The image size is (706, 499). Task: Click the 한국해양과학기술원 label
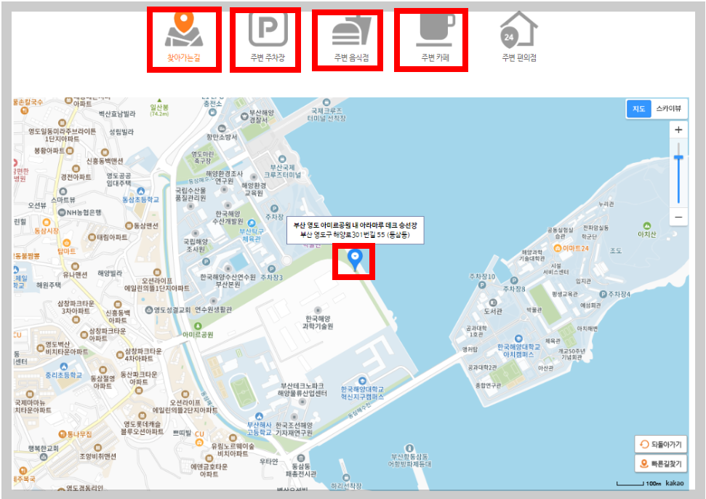(318, 322)
